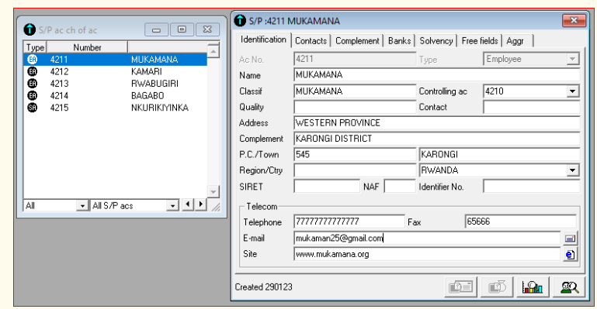Select KAMARI in the account list

[x=147, y=71]
